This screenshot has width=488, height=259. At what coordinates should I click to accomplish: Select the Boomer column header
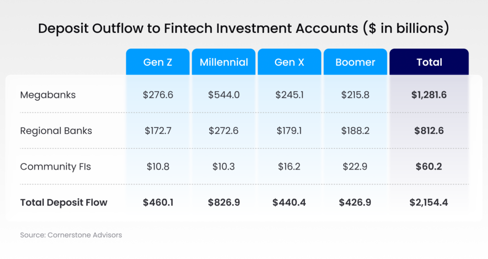tap(355, 62)
